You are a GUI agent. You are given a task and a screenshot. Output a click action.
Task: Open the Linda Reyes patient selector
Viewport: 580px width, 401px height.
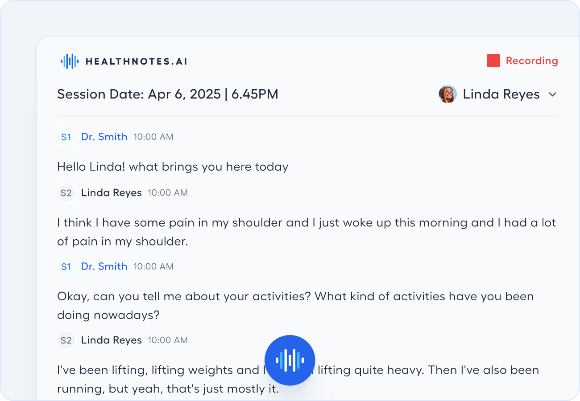click(x=501, y=94)
